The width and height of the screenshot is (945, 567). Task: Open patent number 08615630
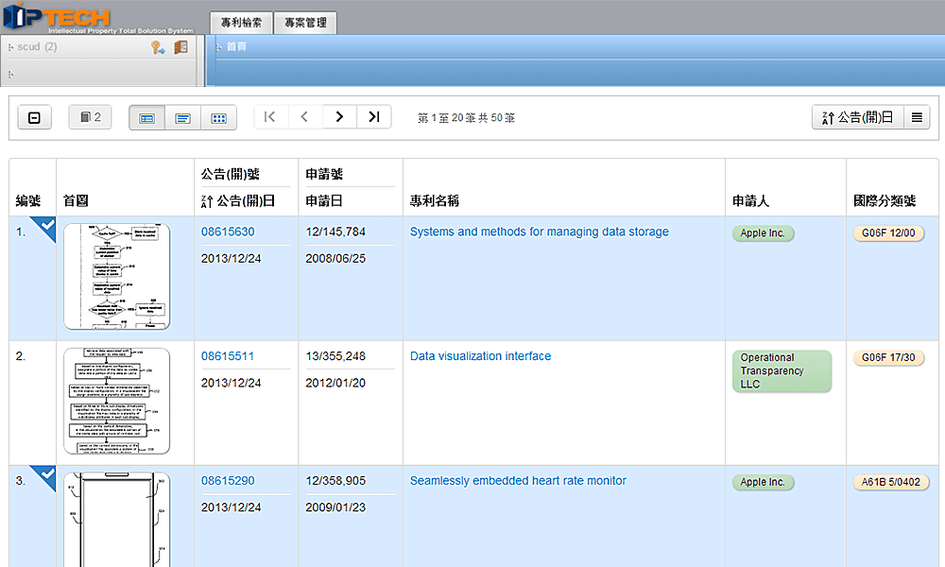point(228,232)
